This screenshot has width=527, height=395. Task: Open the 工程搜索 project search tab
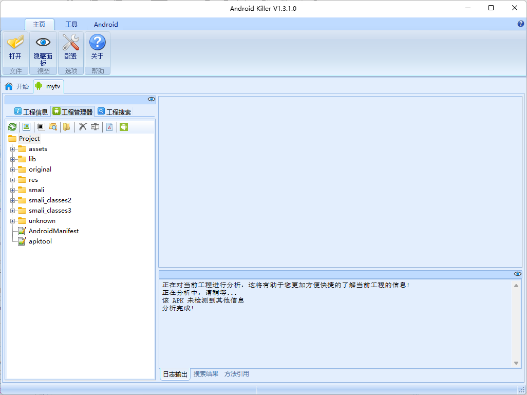[114, 111]
